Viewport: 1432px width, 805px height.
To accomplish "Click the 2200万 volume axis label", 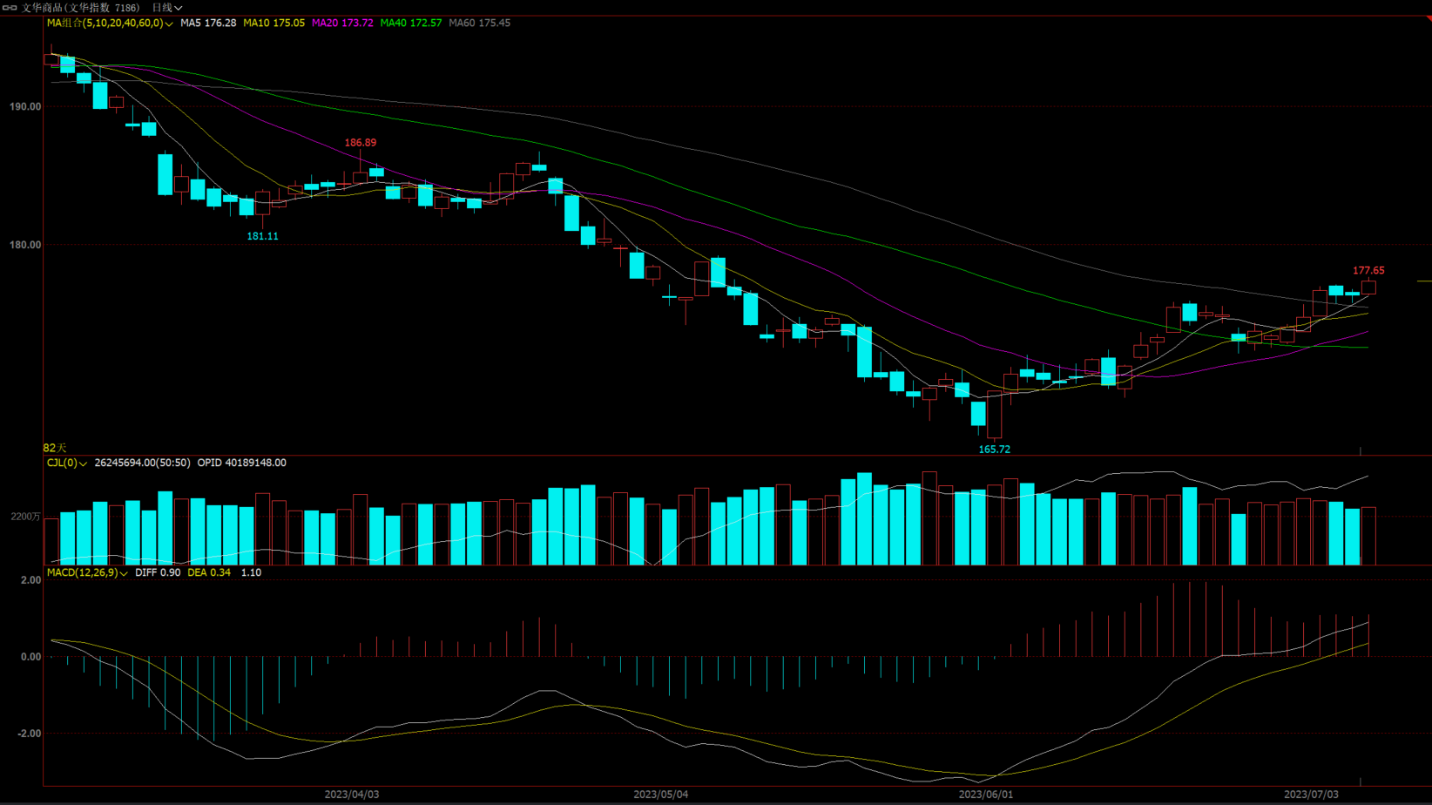I will click(x=26, y=517).
